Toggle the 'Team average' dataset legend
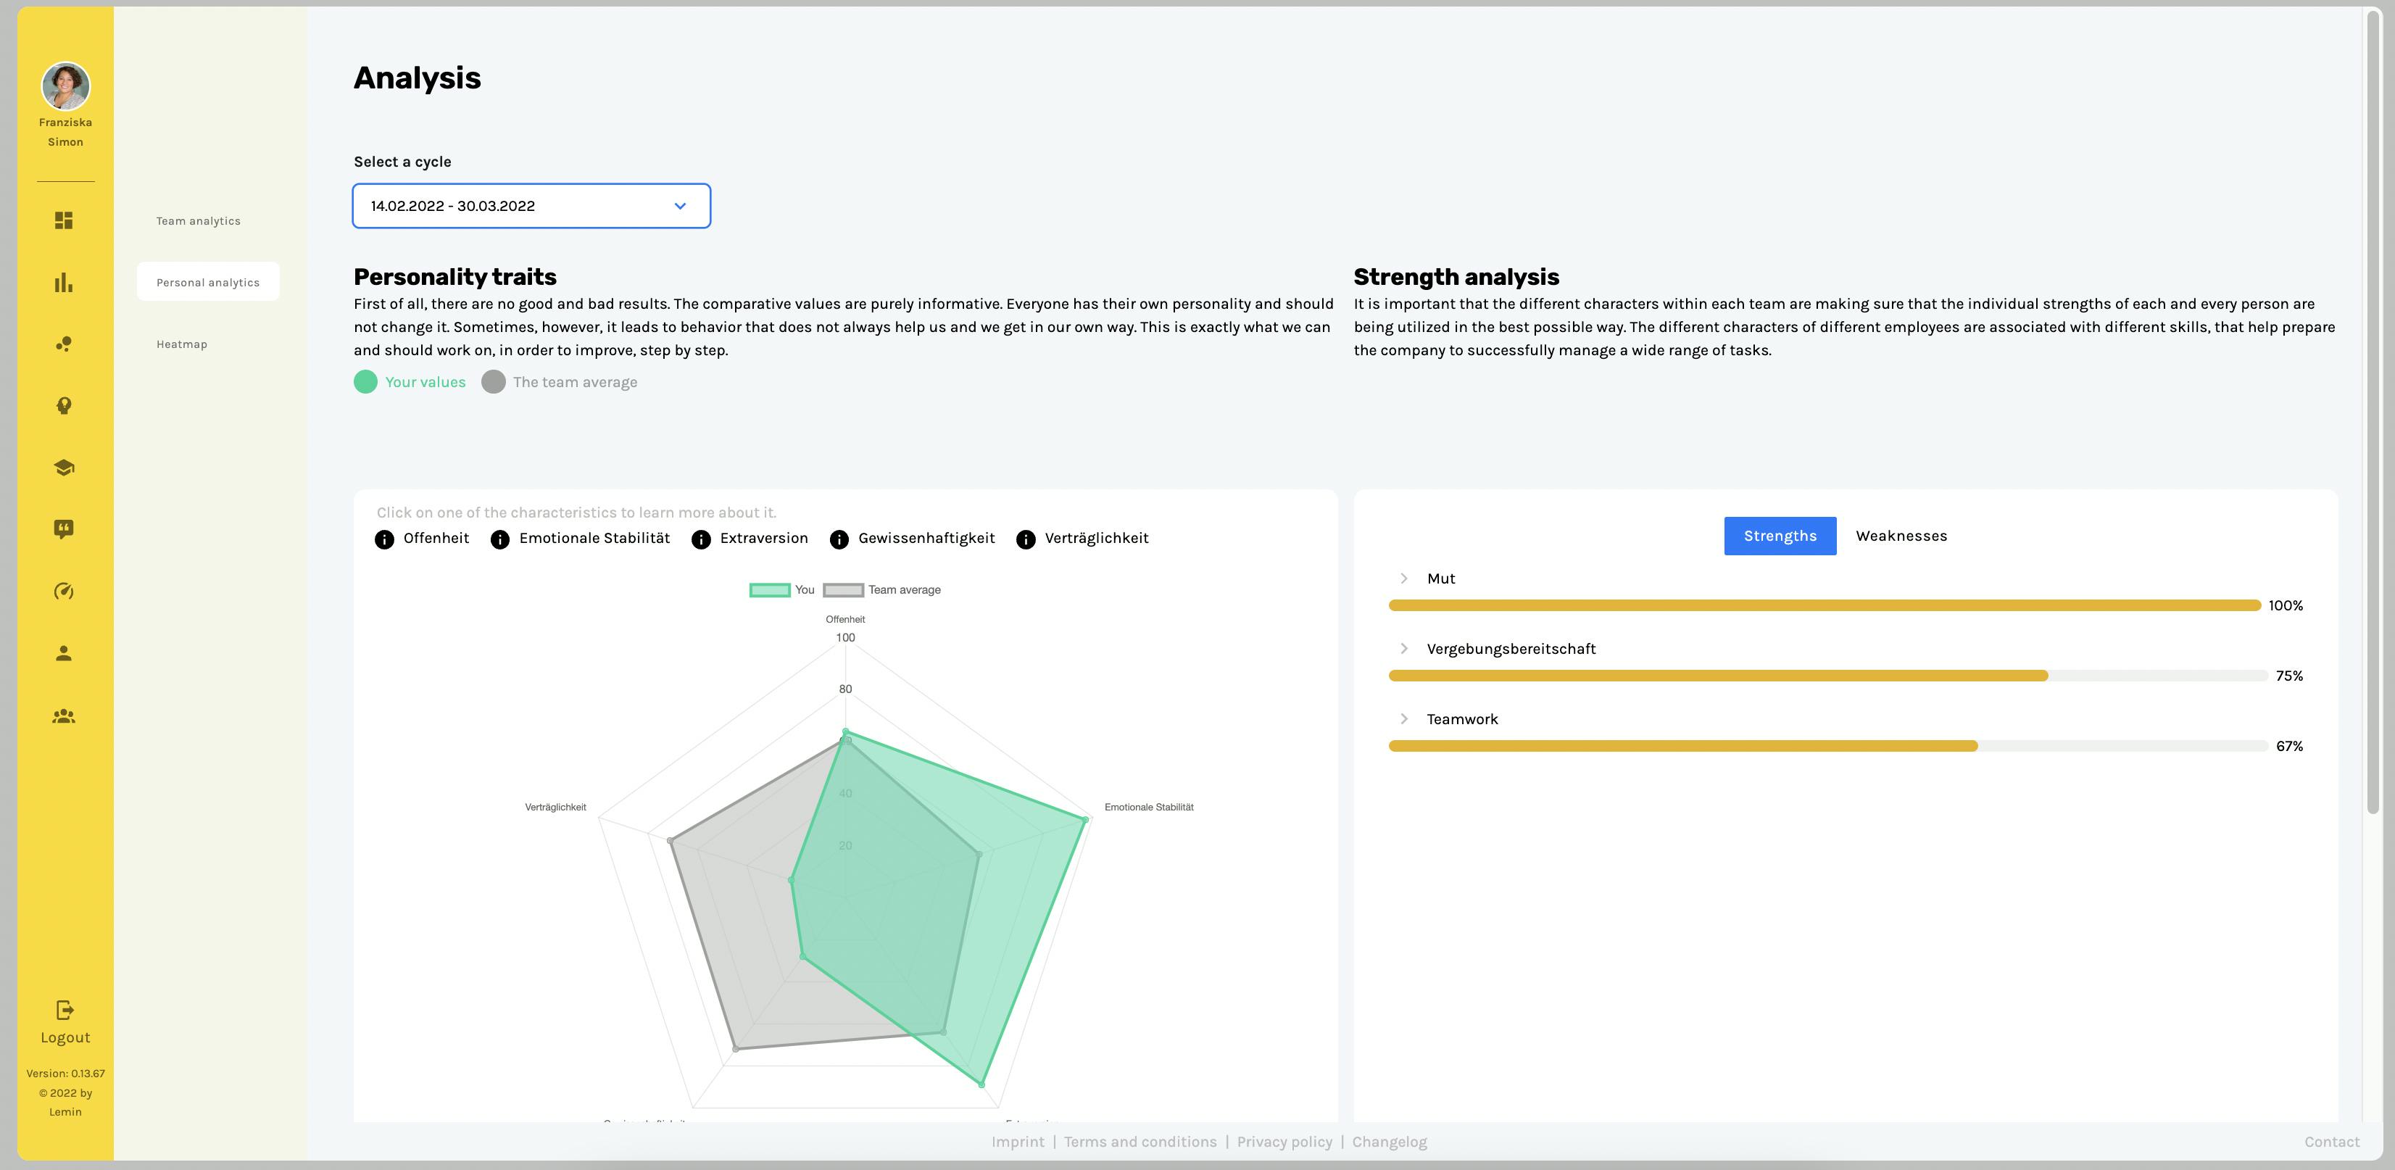 pos(882,589)
